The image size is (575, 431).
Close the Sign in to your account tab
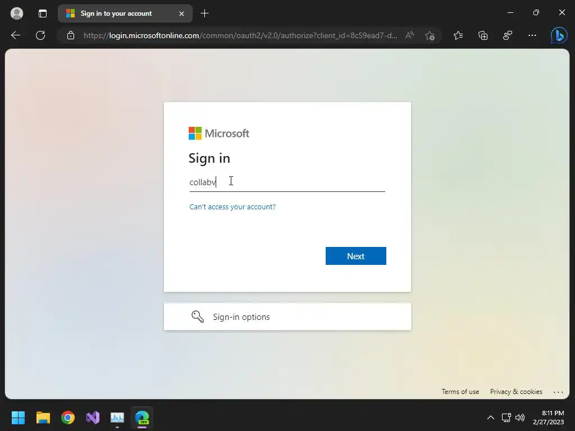coord(181,13)
